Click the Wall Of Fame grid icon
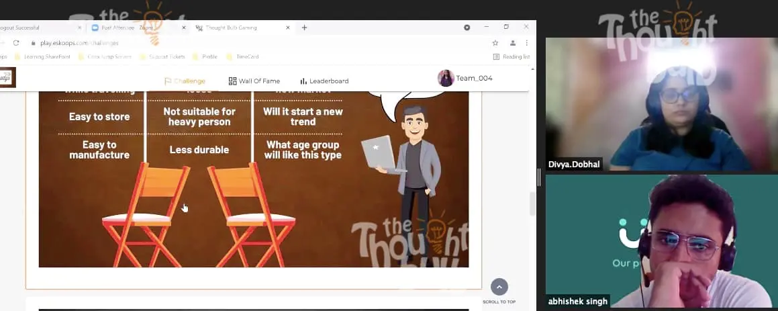The height and width of the screenshot is (311, 778). point(232,81)
